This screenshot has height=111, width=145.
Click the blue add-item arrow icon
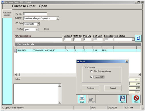pos(138,38)
